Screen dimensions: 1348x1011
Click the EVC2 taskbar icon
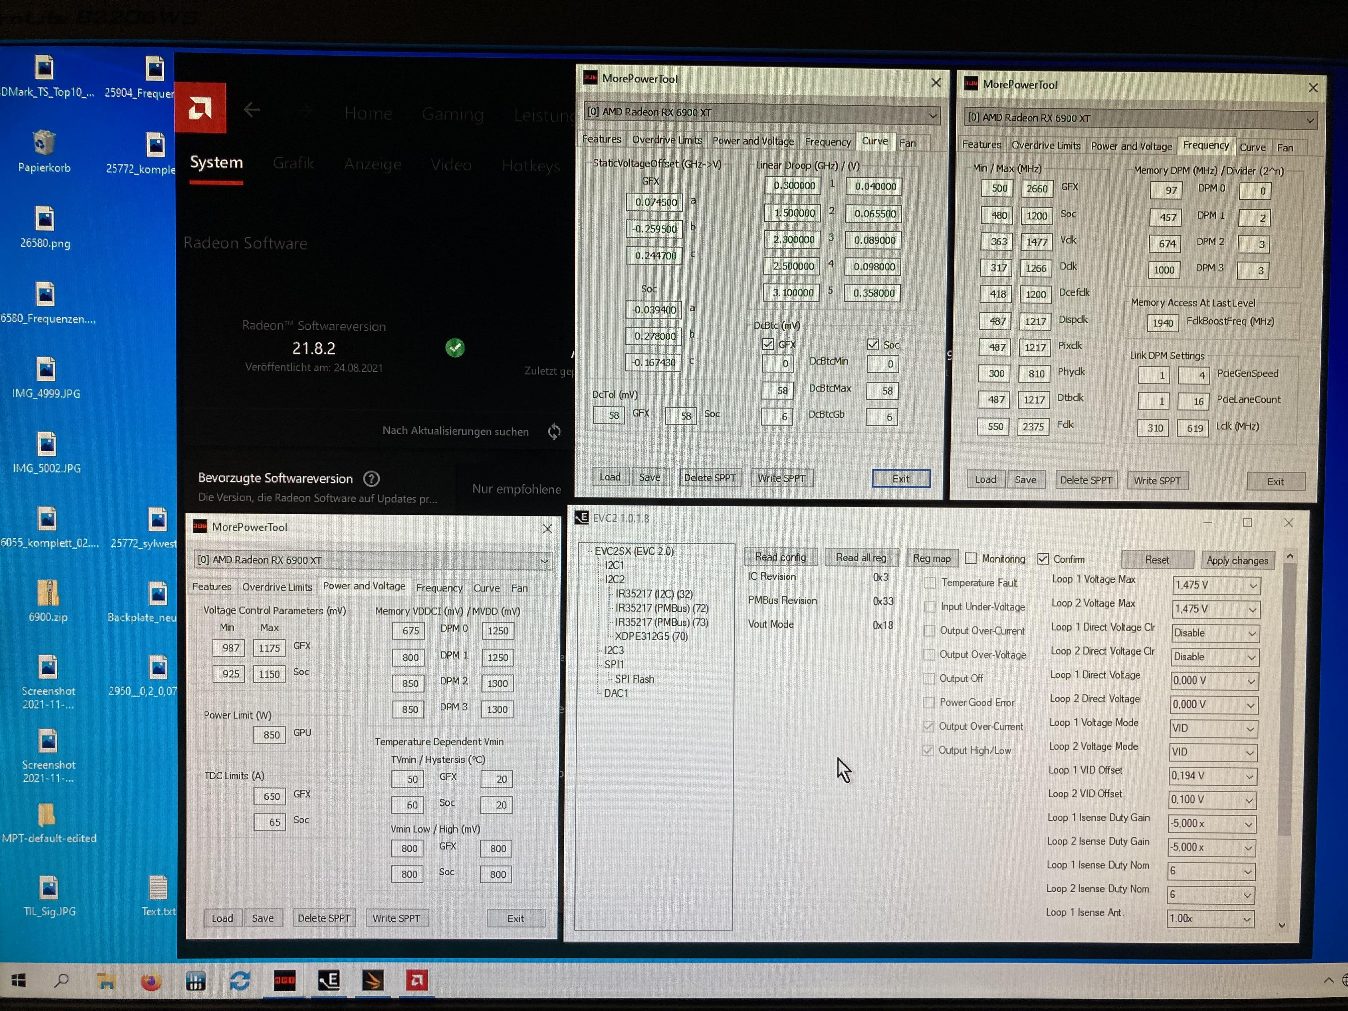tap(329, 981)
